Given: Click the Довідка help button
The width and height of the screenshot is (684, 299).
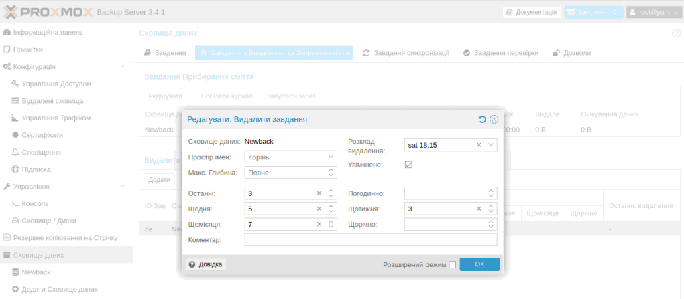Looking at the screenshot, I should click(207, 264).
